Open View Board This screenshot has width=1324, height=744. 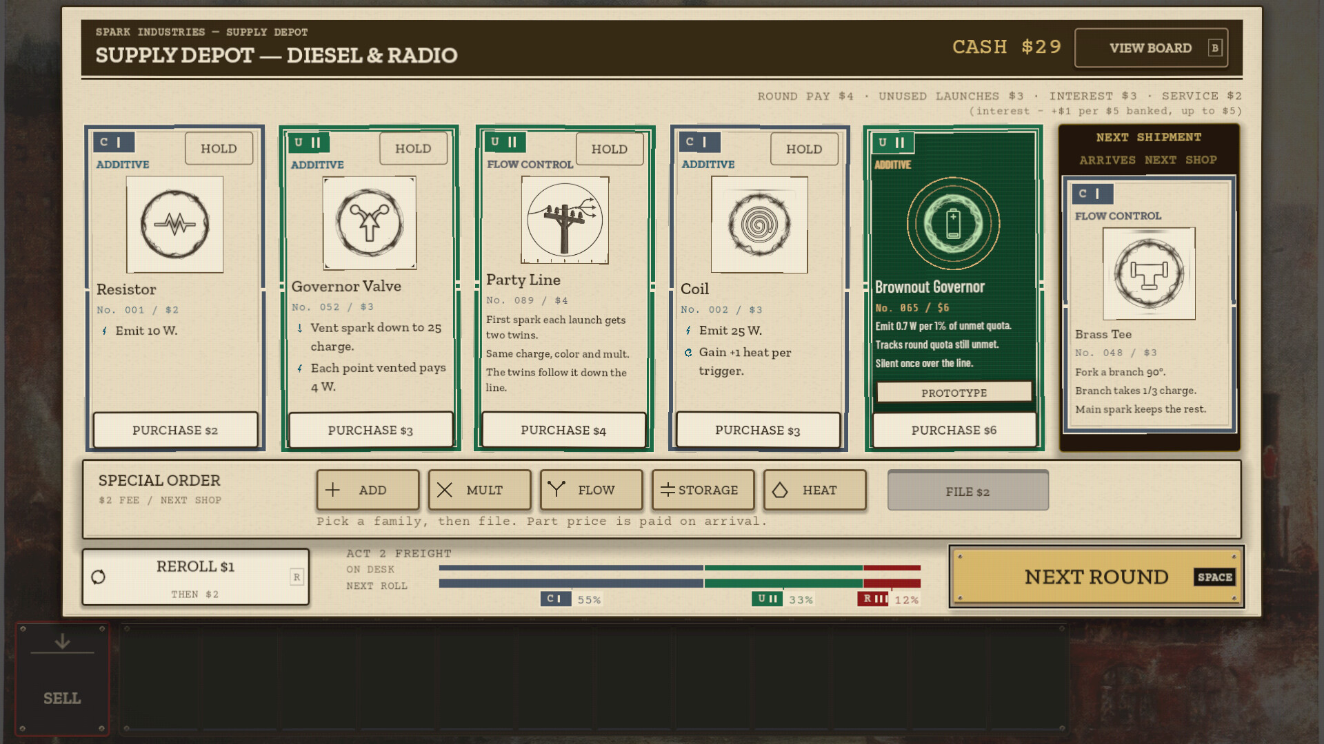(x=1151, y=48)
